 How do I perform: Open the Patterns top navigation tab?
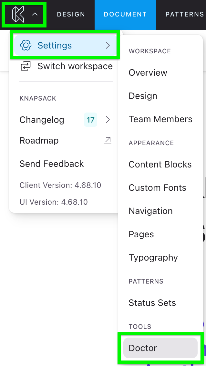[x=185, y=15]
